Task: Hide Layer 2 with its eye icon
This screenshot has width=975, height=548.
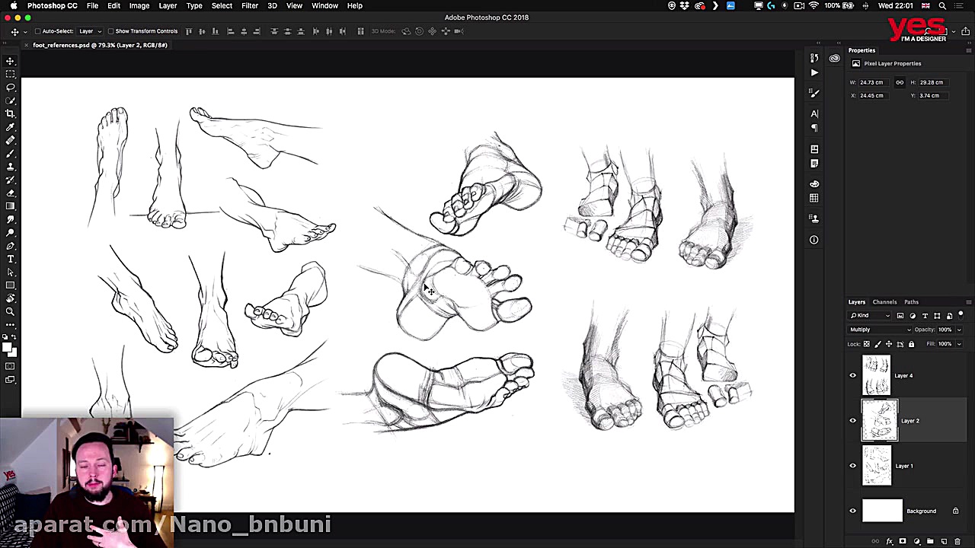Action: [853, 420]
